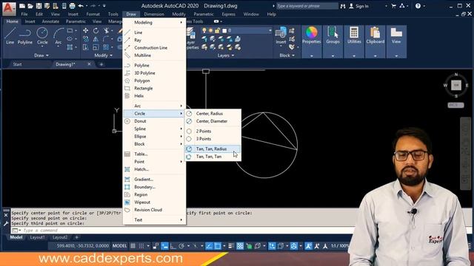Expand the Draw panel title dropdown
Screen dimensions: 474x266
pyautogui.click(x=41, y=55)
